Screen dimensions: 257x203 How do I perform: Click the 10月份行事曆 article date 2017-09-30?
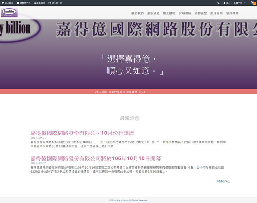click(38, 138)
